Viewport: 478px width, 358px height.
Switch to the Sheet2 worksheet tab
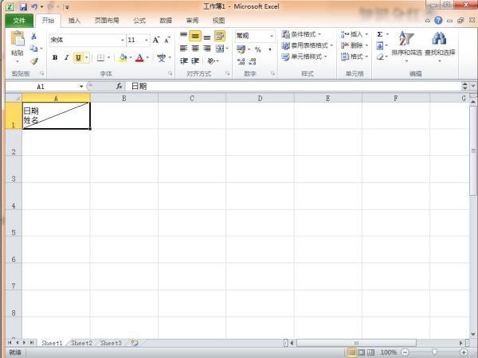tap(81, 343)
